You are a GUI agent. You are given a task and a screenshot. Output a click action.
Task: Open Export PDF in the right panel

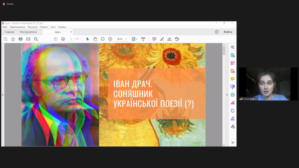click(232, 55)
